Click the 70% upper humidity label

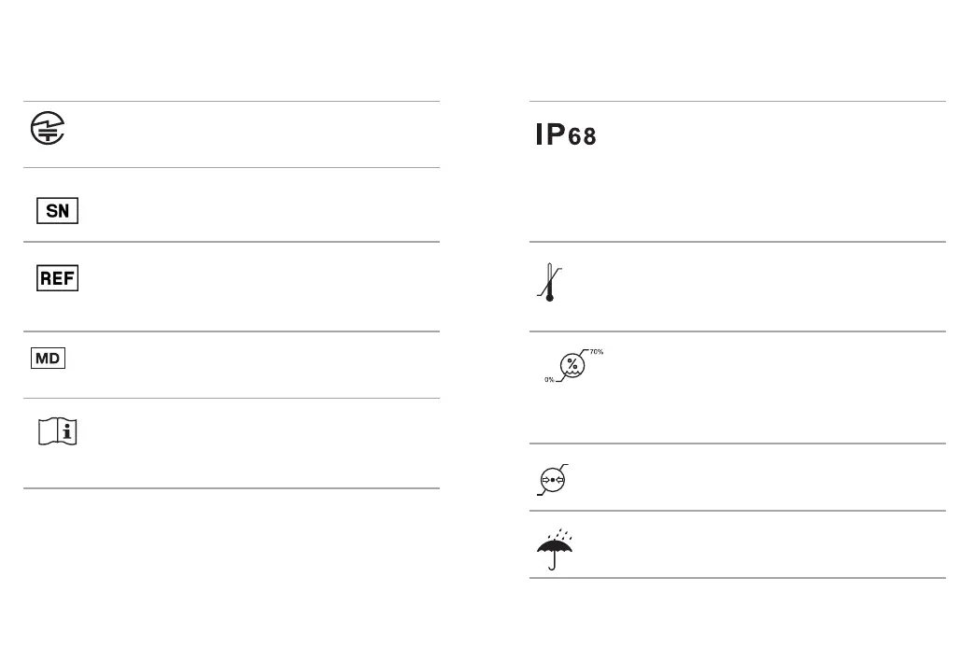[597, 352]
